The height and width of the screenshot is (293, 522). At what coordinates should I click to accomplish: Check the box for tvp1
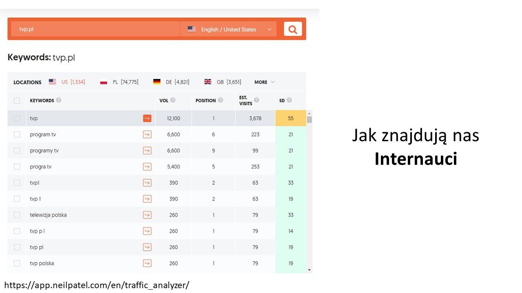pos(17,183)
